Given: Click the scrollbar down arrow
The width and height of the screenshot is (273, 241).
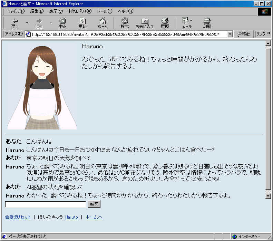Looking at the screenshot, I should pos(268,196).
